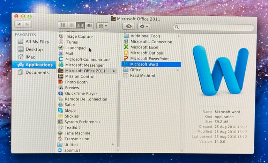Select the Time Machine icon
The width and height of the screenshot is (268, 163).
(x=60, y=133)
